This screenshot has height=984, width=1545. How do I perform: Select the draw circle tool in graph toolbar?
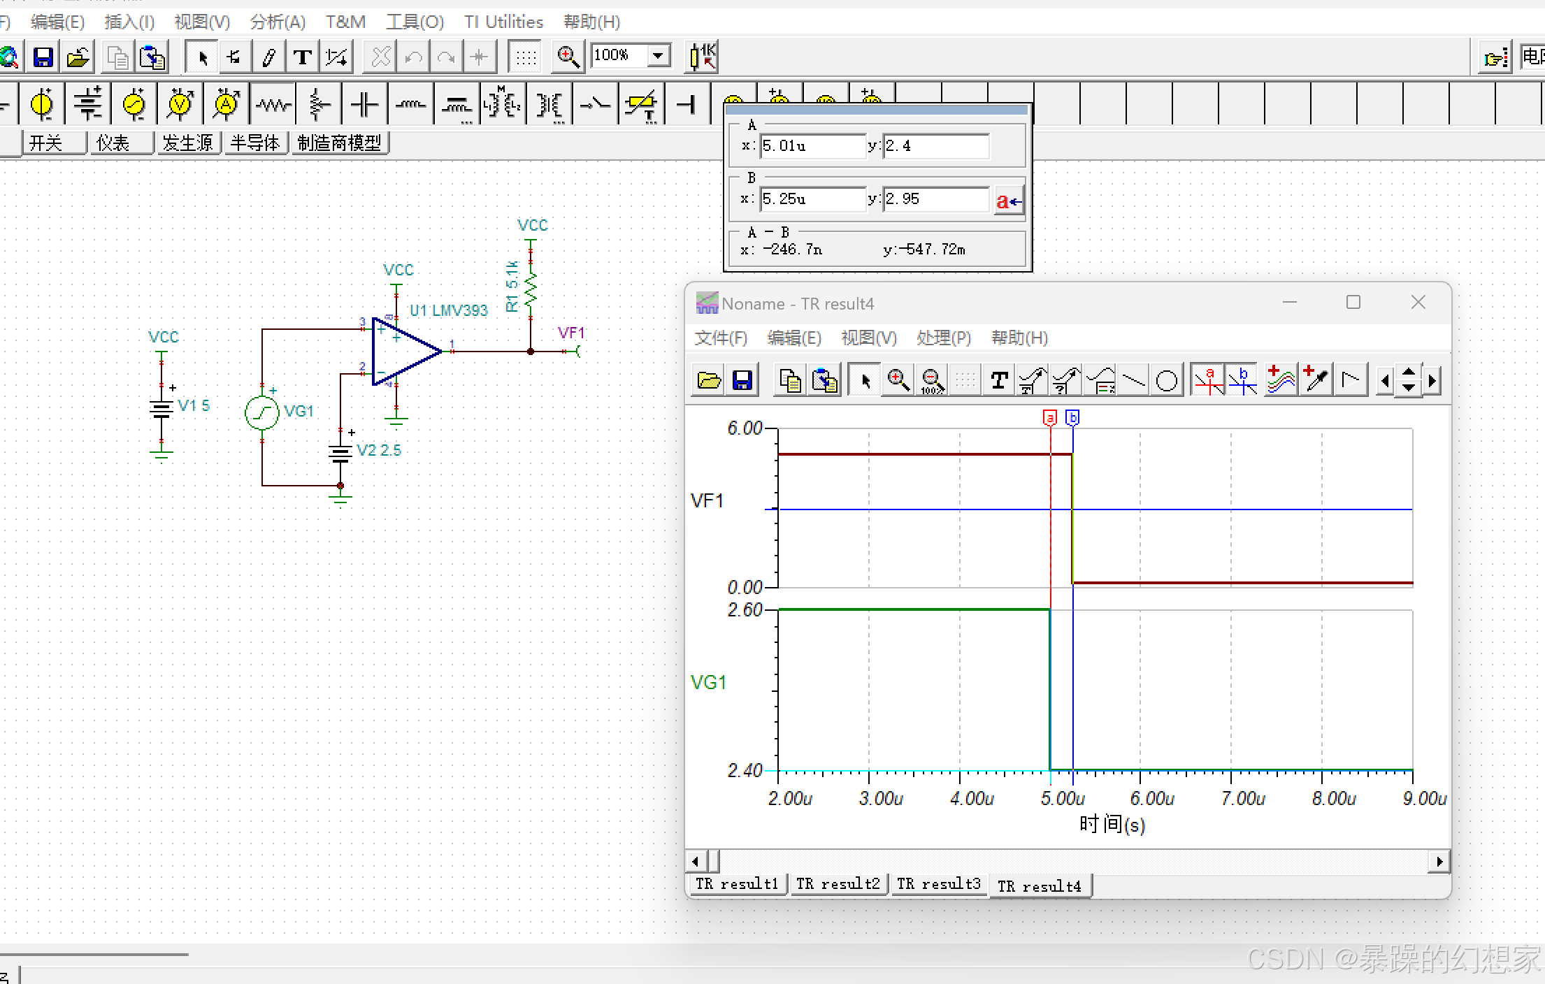coord(1166,381)
